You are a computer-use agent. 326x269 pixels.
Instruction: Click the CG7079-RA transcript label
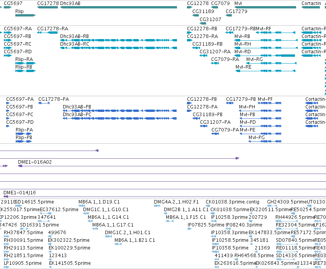[x=225, y=59]
